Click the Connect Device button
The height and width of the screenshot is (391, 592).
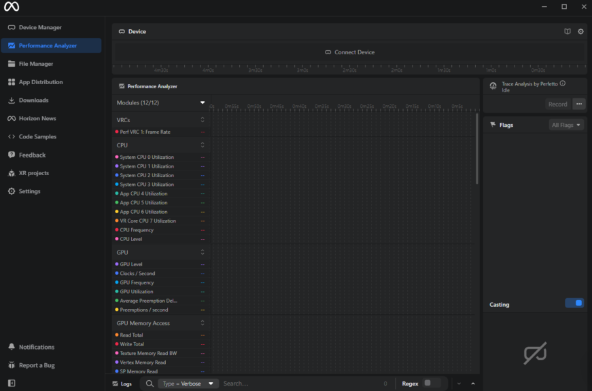point(349,52)
